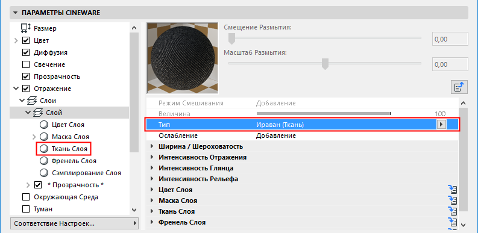The image size is (478, 233).
Task: Expand the Ширина / Шероховатость section
Action: [x=152, y=146]
